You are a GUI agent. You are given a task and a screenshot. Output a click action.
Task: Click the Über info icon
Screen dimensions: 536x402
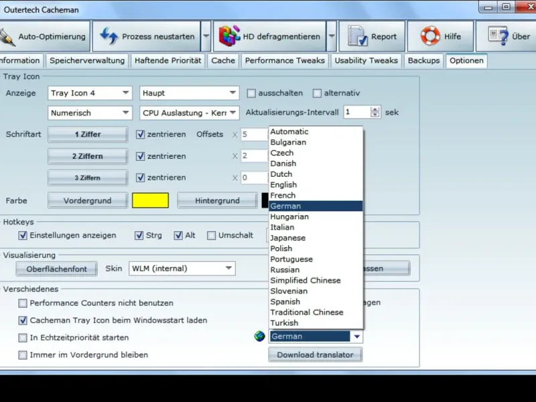(498, 36)
